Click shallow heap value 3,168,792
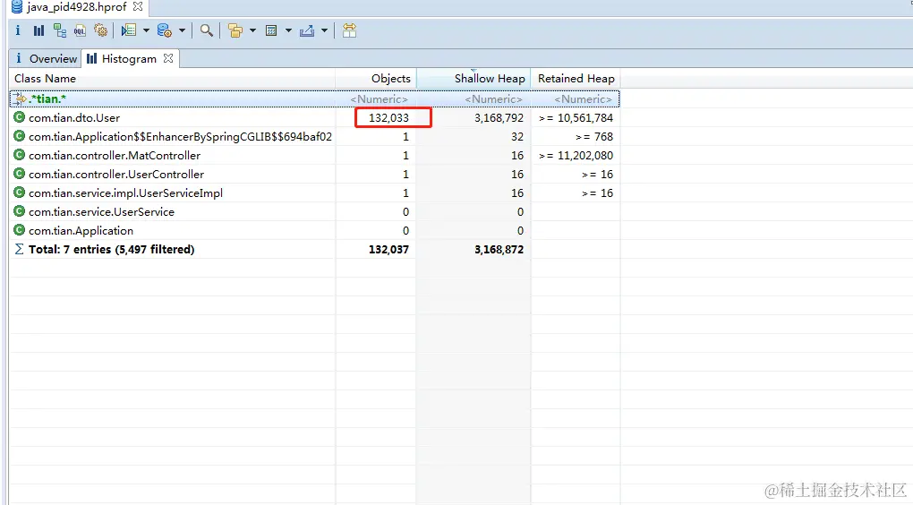Screen dimensions: 913x505 [x=499, y=117]
